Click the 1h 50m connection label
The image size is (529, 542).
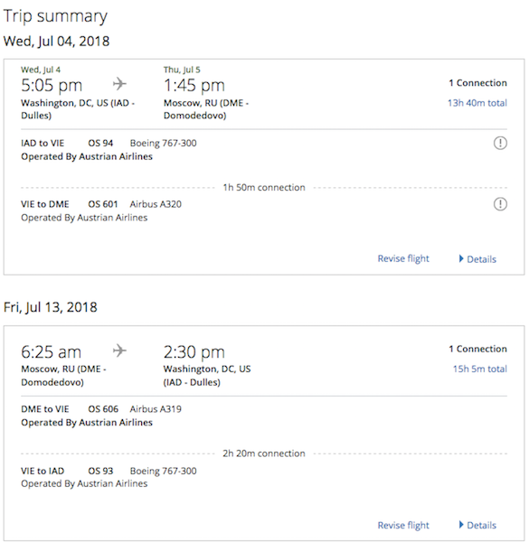pos(264,187)
